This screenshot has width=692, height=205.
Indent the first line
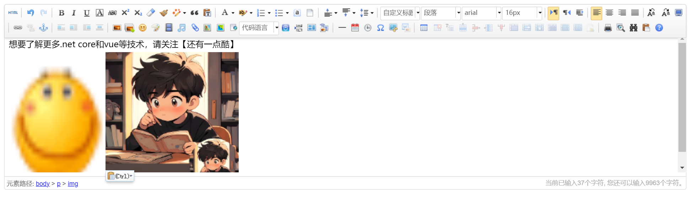click(x=579, y=13)
